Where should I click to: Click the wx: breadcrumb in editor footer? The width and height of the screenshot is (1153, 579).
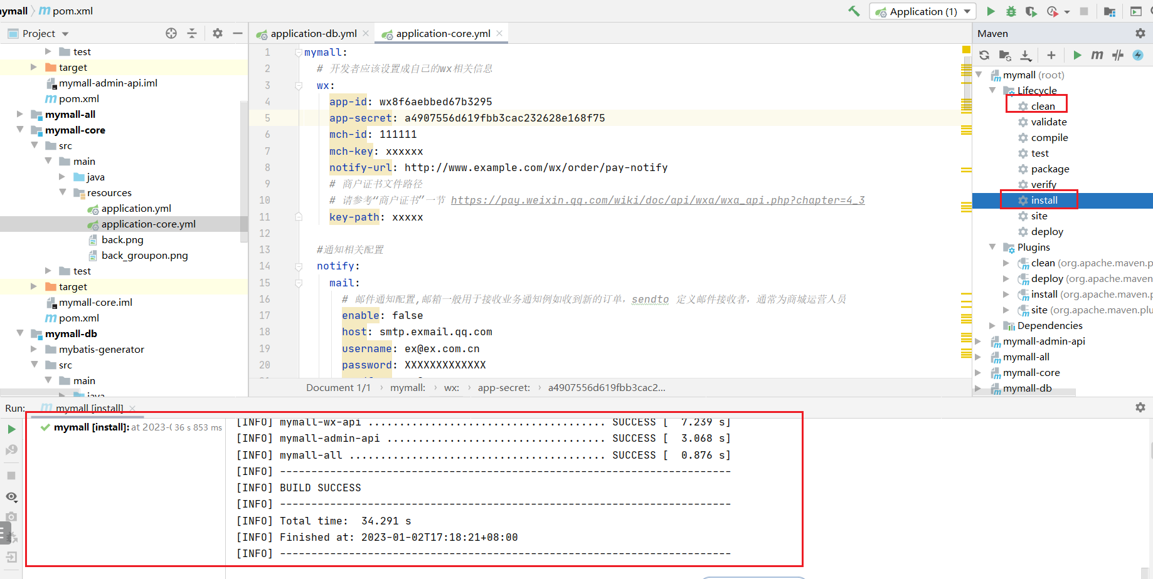click(x=452, y=387)
